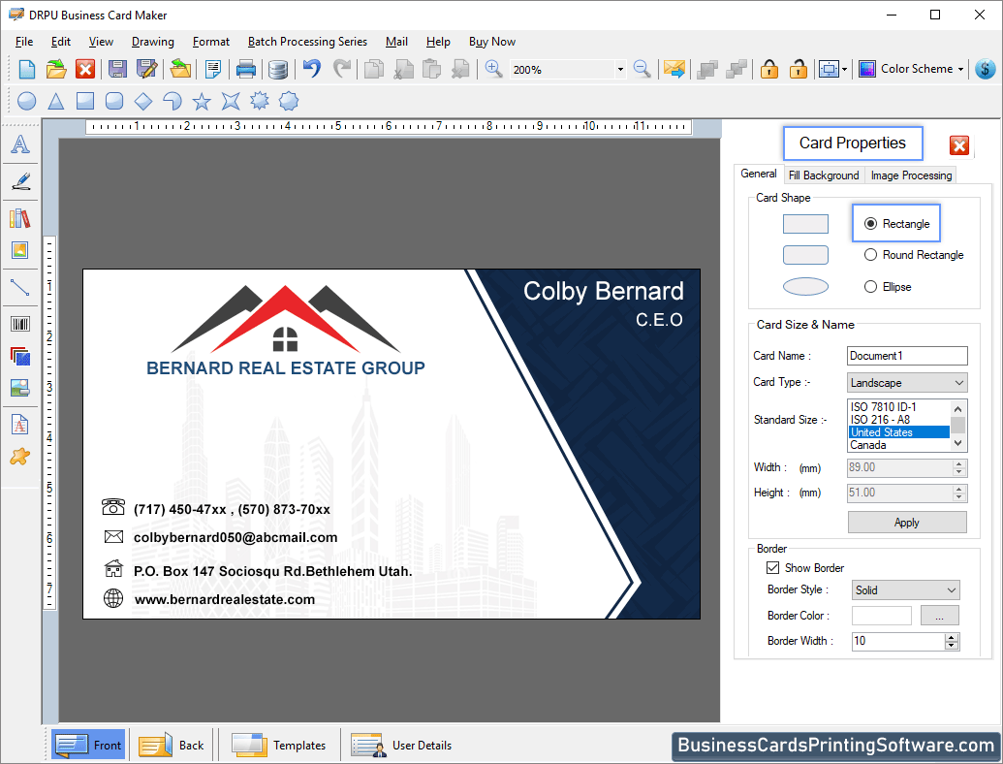Open the Format menu
Image resolution: width=1003 pixels, height=764 pixels.
coord(211,42)
